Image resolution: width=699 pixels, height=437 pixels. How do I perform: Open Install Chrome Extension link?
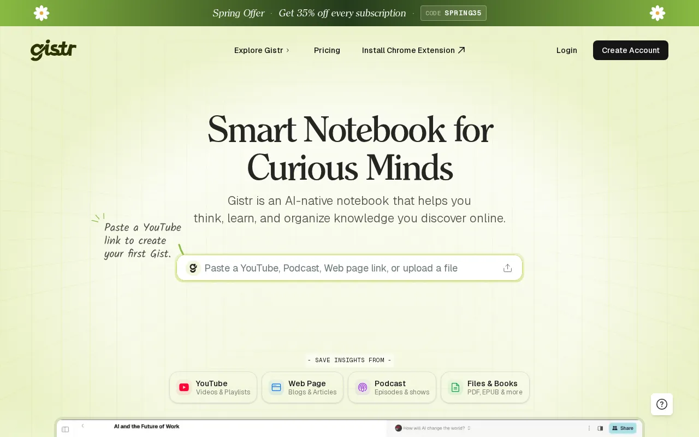(x=413, y=50)
